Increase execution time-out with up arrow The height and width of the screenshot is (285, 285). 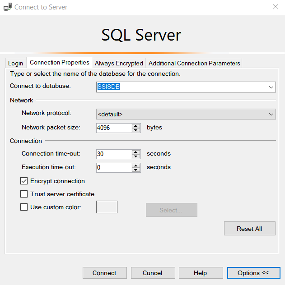(x=136, y=165)
